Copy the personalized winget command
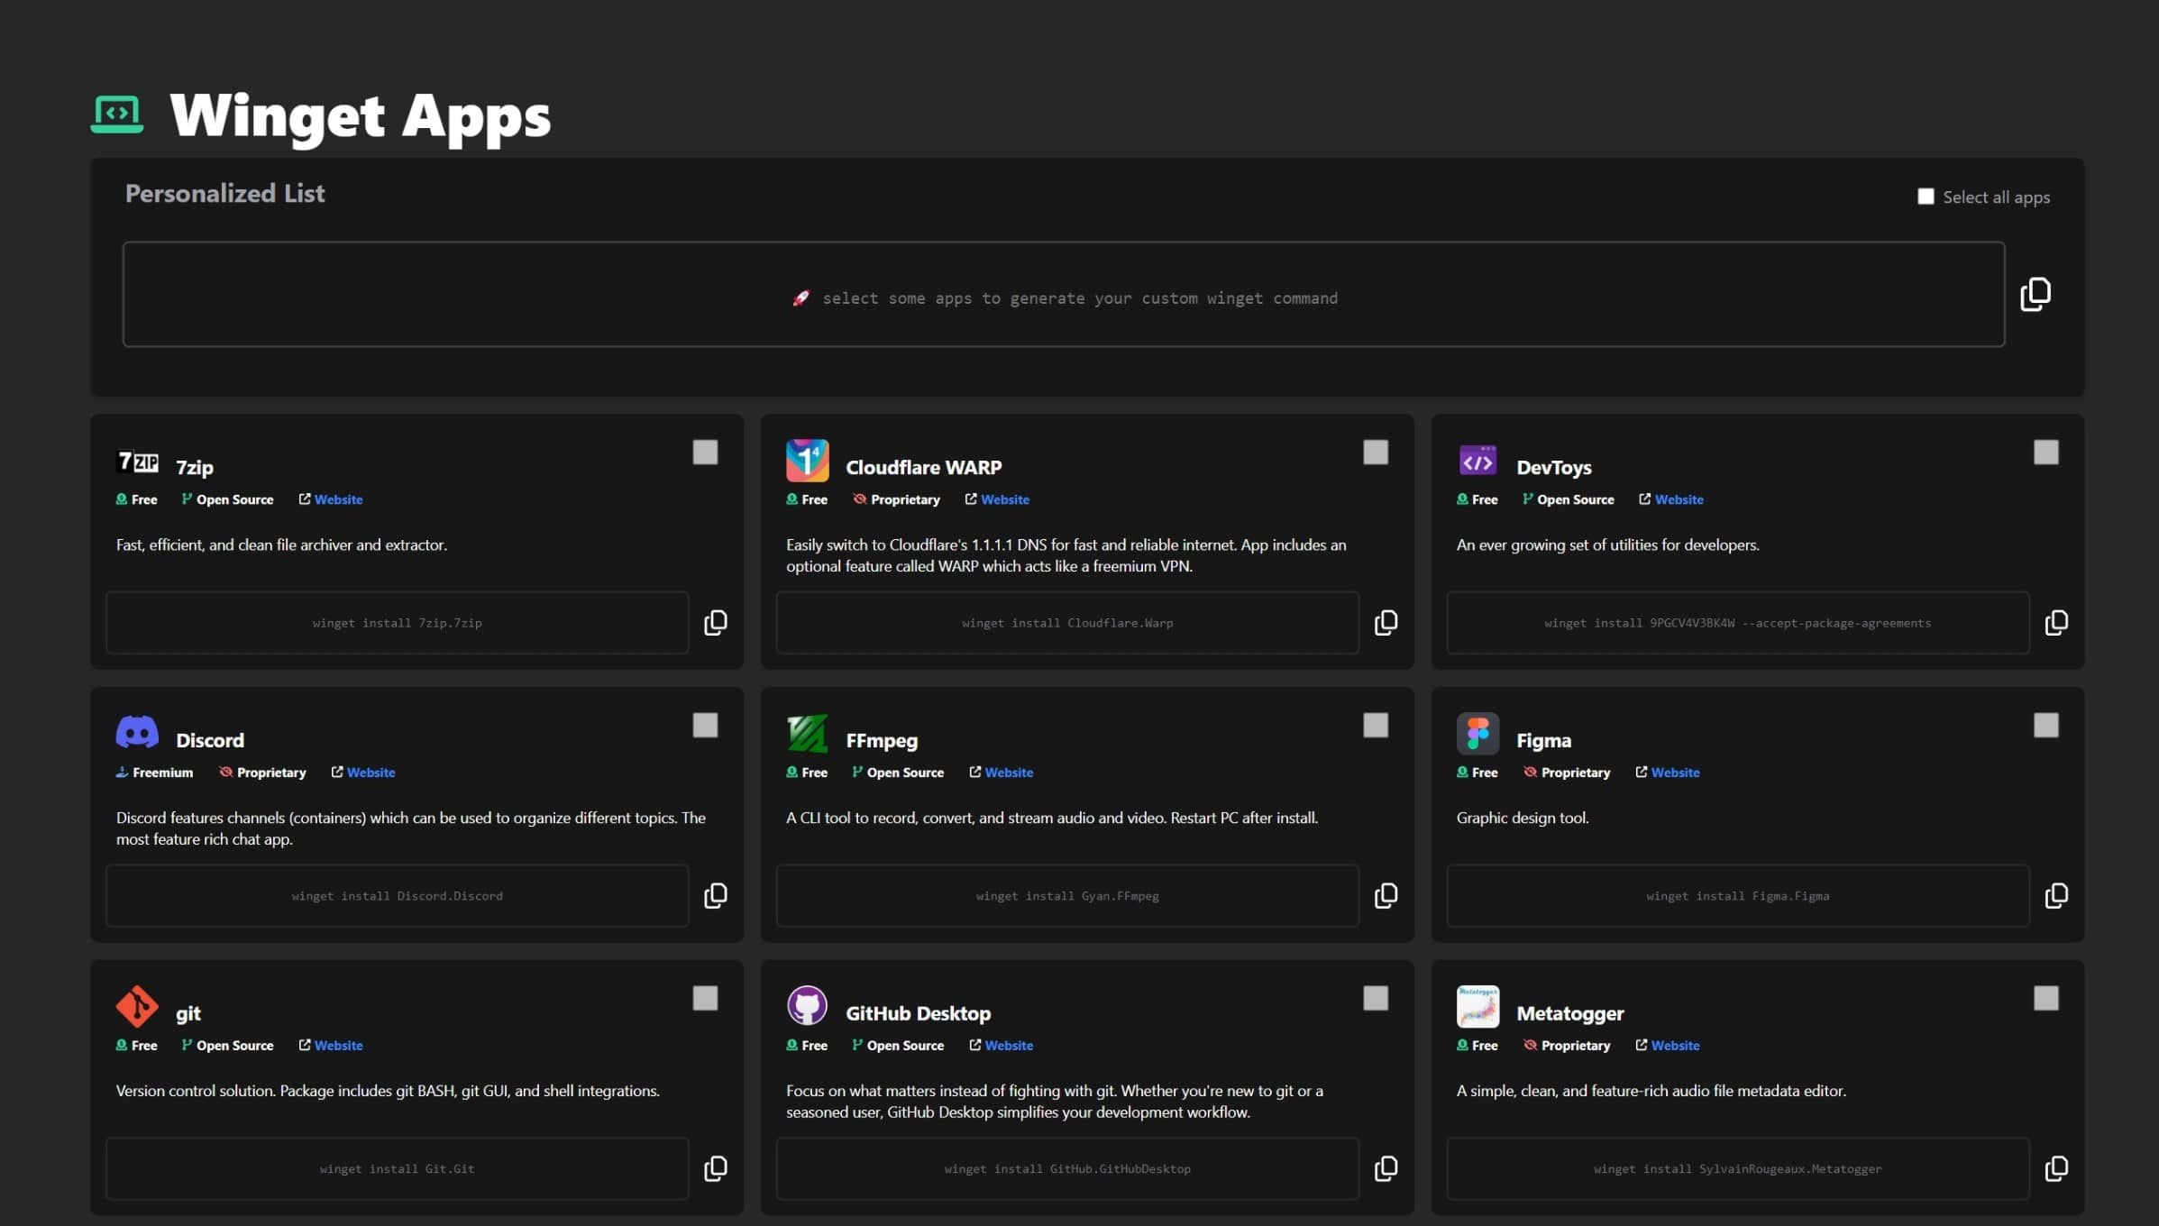This screenshot has width=2159, height=1226. 2035,294
